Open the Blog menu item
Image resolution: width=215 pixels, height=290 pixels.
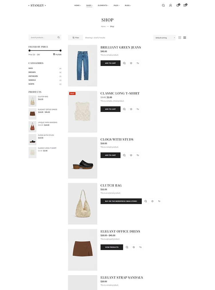128,5
